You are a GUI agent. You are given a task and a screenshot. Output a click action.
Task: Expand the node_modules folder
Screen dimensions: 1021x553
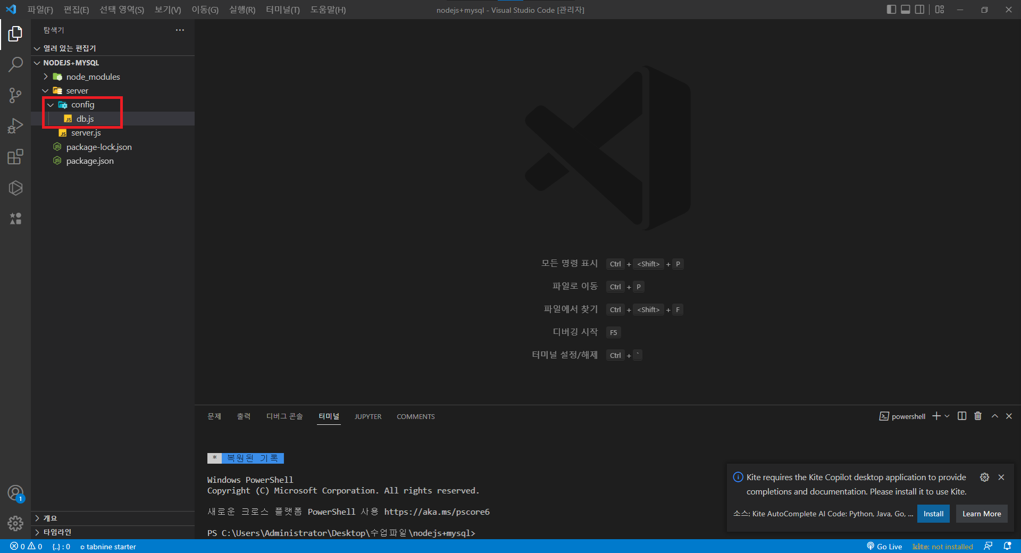click(x=113, y=77)
